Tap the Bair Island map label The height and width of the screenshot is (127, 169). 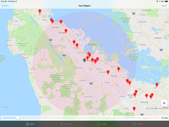[x=92, y=44]
